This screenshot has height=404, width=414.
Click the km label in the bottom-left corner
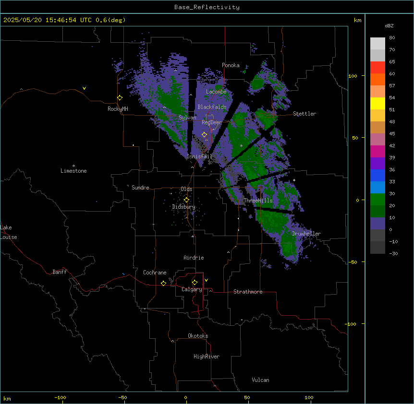[x=7, y=399]
